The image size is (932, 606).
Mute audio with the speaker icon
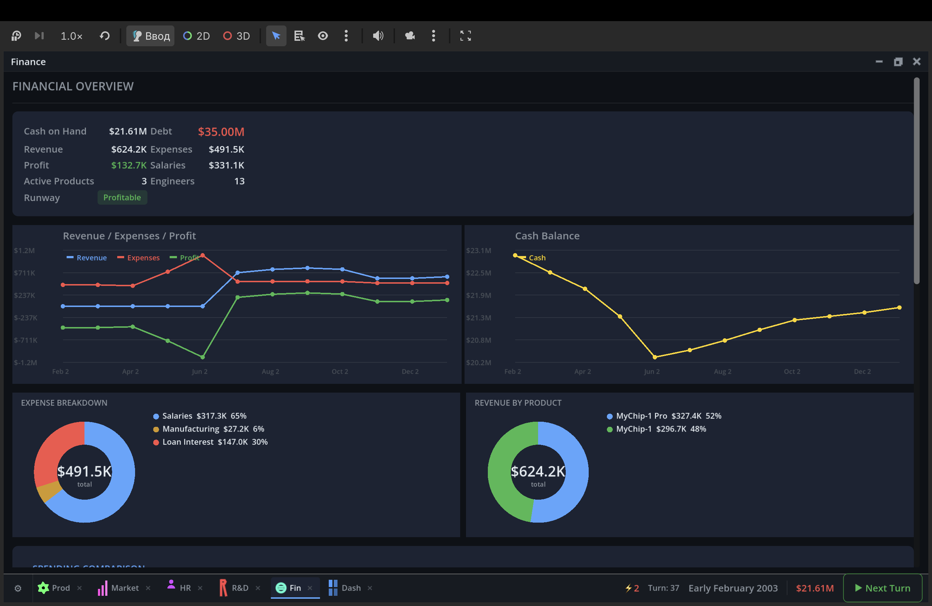(x=378, y=36)
